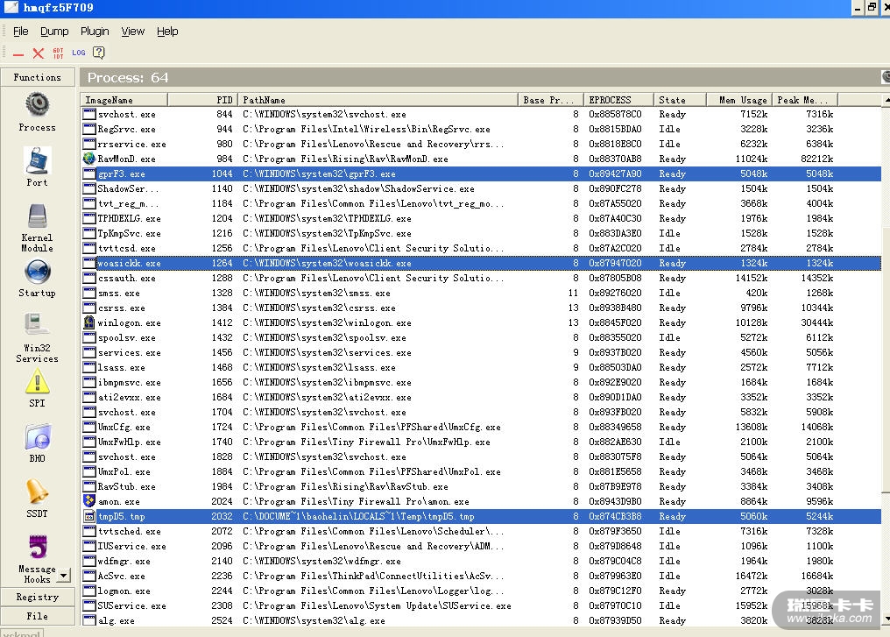The height and width of the screenshot is (637, 890).
Task: Open the LOG toolbar button
Action: pyautogui.click(x=79, y=53)
